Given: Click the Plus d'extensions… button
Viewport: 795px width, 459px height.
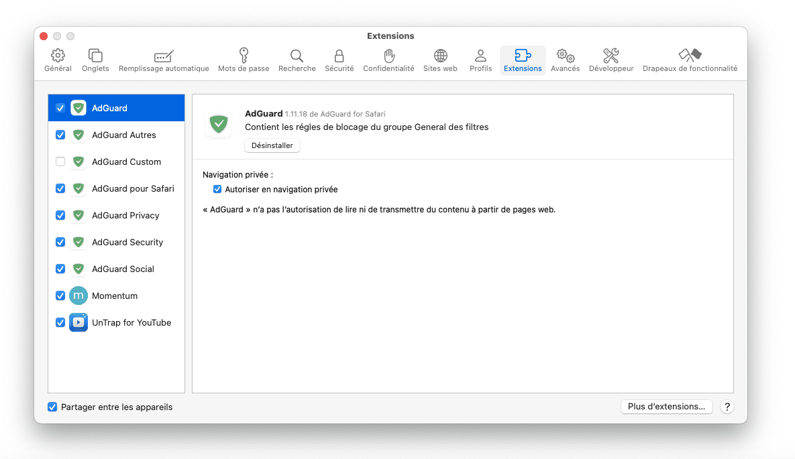Looking at the screenshot, I should [666, 407].
